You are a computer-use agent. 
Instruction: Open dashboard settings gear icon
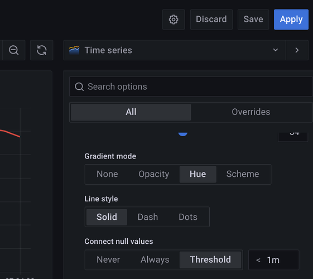[x=174, y=20]
